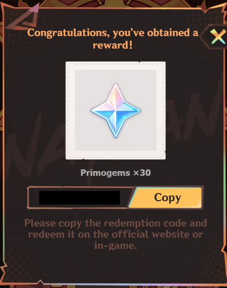
Task: Click the triangular emblem in the corner
Action: (23, 18)
